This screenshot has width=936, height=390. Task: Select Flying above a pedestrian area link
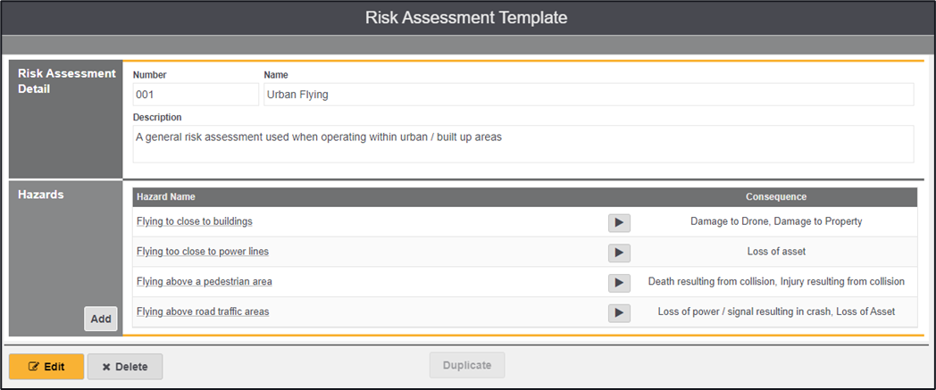coord(205,282)
